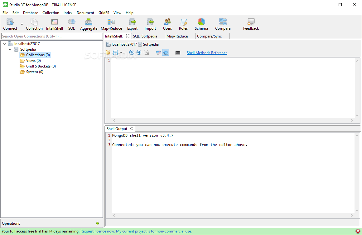This screenshot has width=362, height=235.
Task: Collapse the localhost:27017 tree node
Action: point(4,43)
